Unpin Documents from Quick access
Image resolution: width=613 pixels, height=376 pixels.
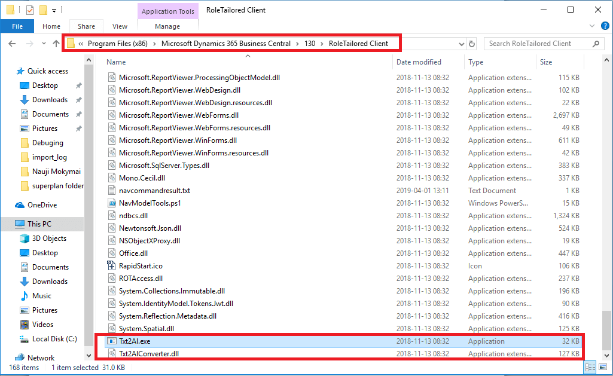[78, 114]
